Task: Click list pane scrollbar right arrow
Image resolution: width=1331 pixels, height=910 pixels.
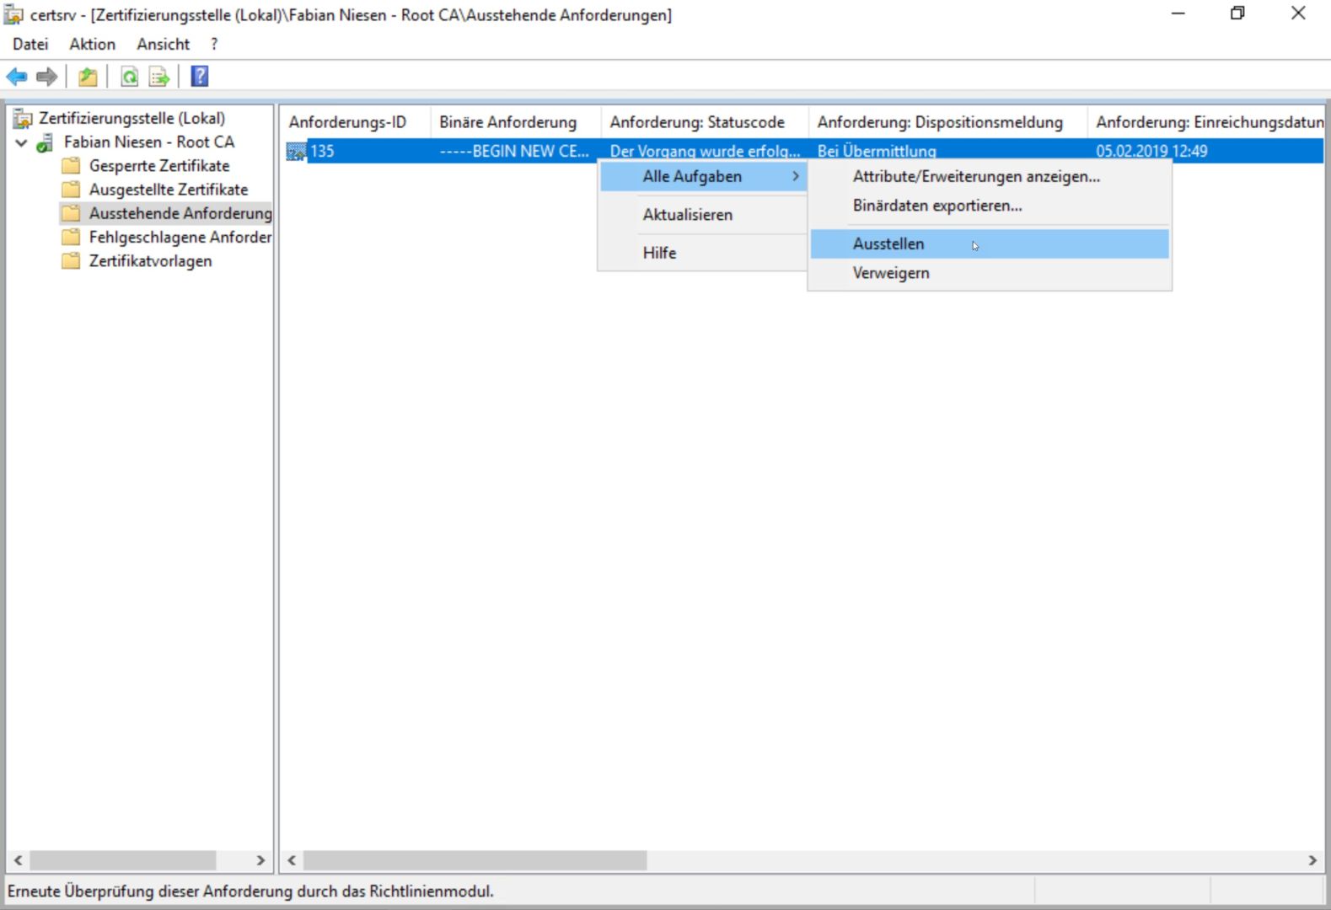Action: pyautogui.click(x=1312, y=860)
